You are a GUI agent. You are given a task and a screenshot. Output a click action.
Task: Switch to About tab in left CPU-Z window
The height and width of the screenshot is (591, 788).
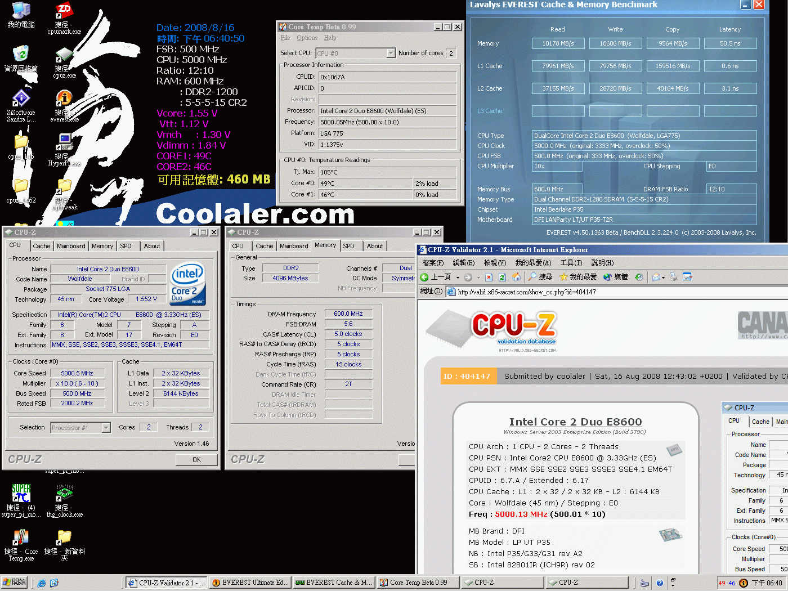point(152,246)
